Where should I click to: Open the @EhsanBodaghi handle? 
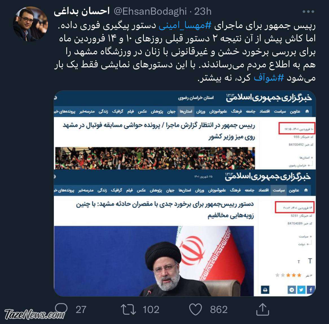(150, 11)
